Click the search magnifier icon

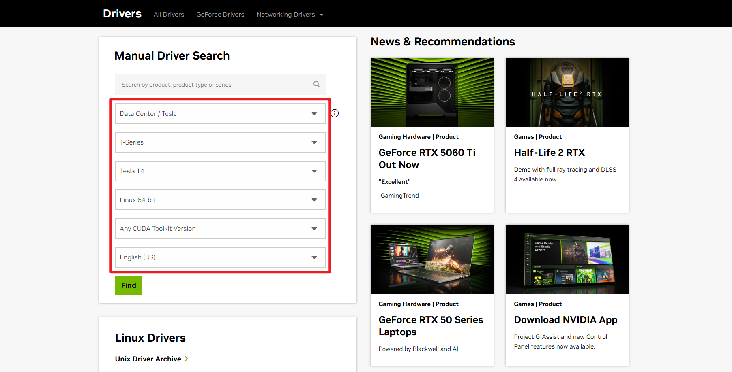tap(316, 84)
